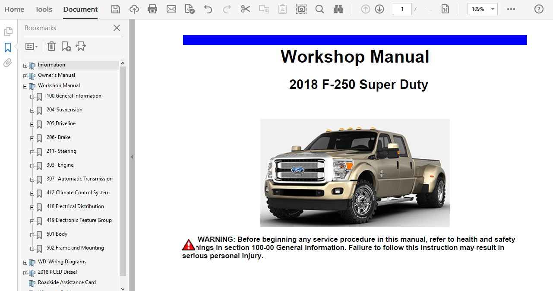Screen dimensions: 553x291
Task: Click inside the page number input field
Action: (402, 9)
